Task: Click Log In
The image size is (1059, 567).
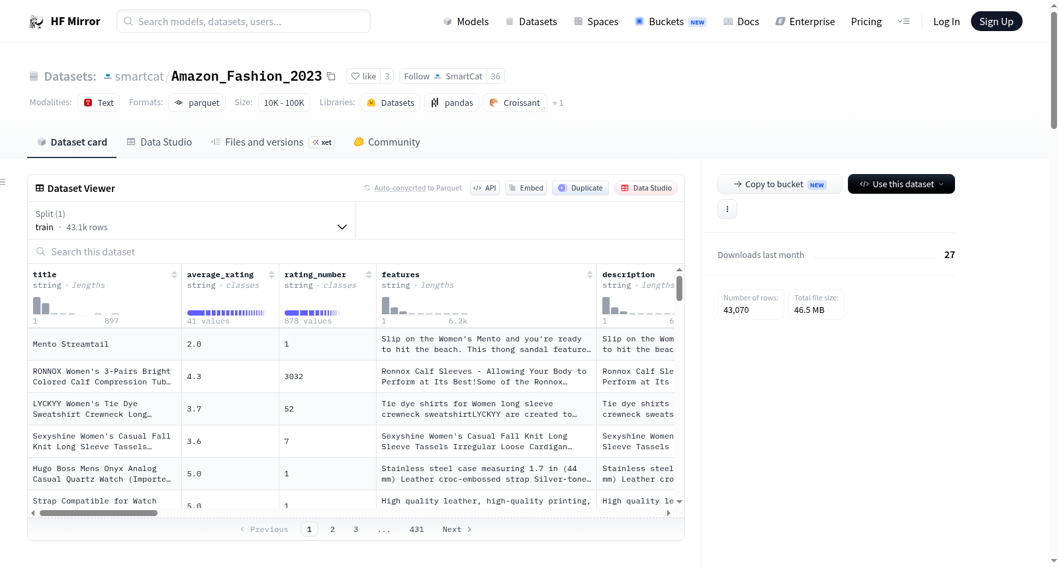Action: (x=946, y=21)
